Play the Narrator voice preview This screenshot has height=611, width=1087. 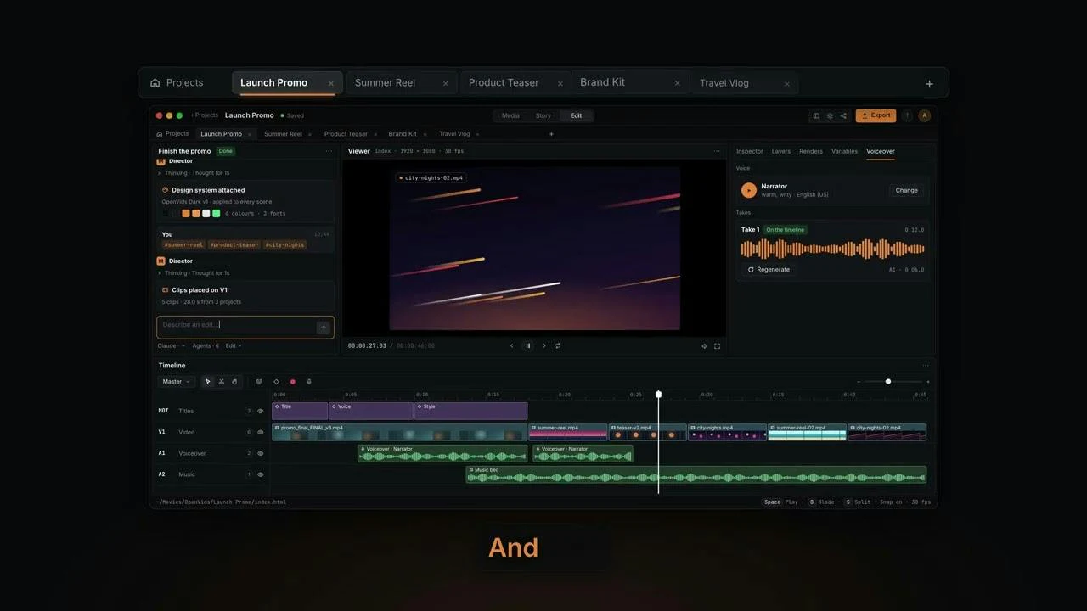coord(749,190)
